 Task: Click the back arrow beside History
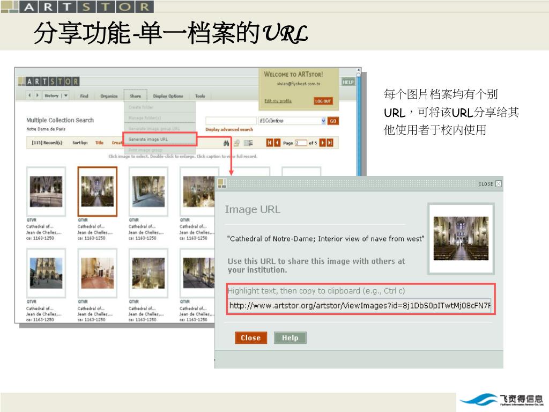[x=29, y=95]
